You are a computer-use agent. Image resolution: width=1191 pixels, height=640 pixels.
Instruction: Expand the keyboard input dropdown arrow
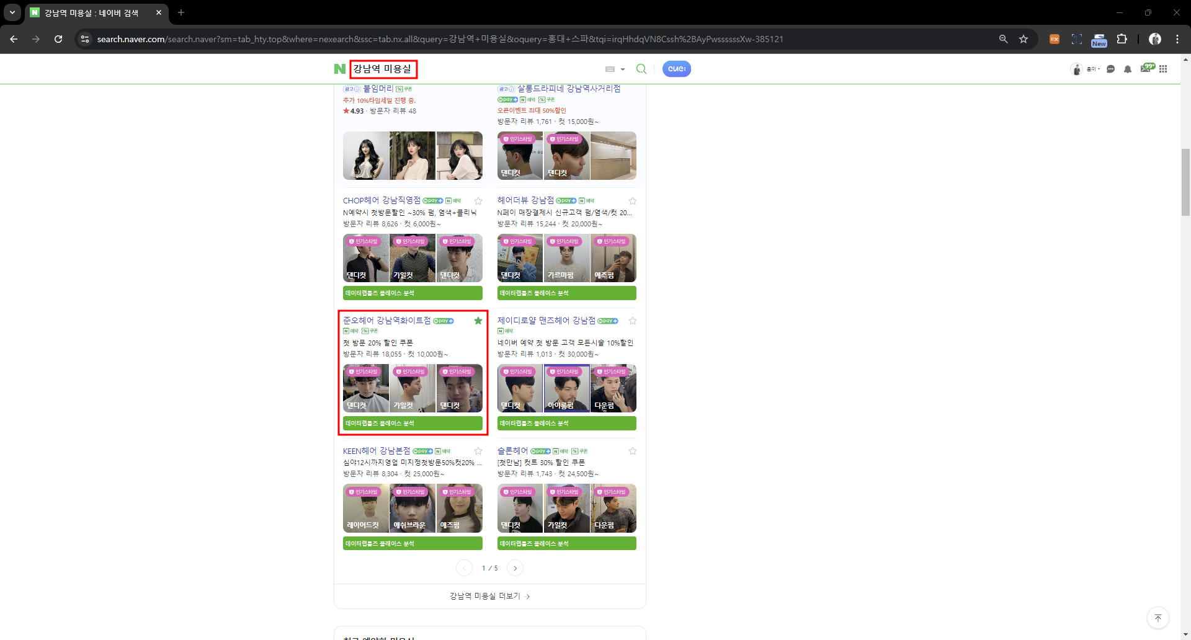click(623, 69)
